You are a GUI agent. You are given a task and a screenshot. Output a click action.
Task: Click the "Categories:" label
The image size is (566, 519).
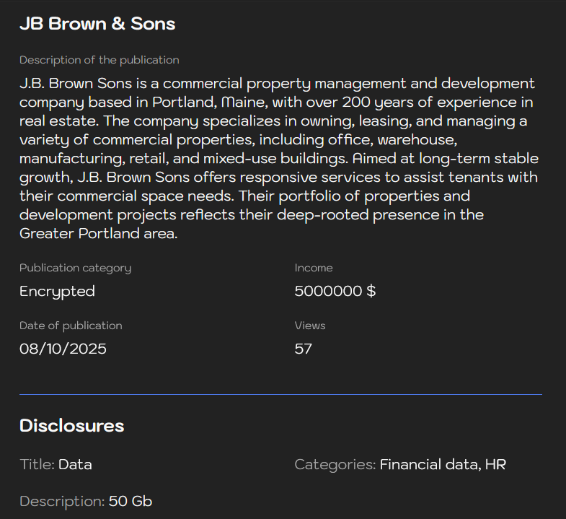click(x=335, y=465)
